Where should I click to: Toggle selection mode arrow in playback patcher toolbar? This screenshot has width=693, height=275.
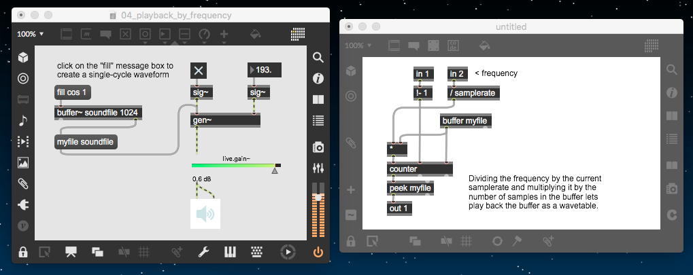(x=44, y=252)
